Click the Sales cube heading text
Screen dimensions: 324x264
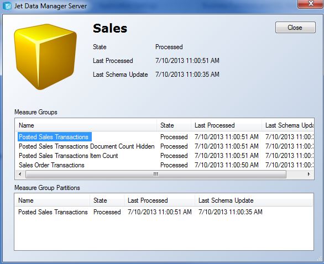tap(110, 28)
